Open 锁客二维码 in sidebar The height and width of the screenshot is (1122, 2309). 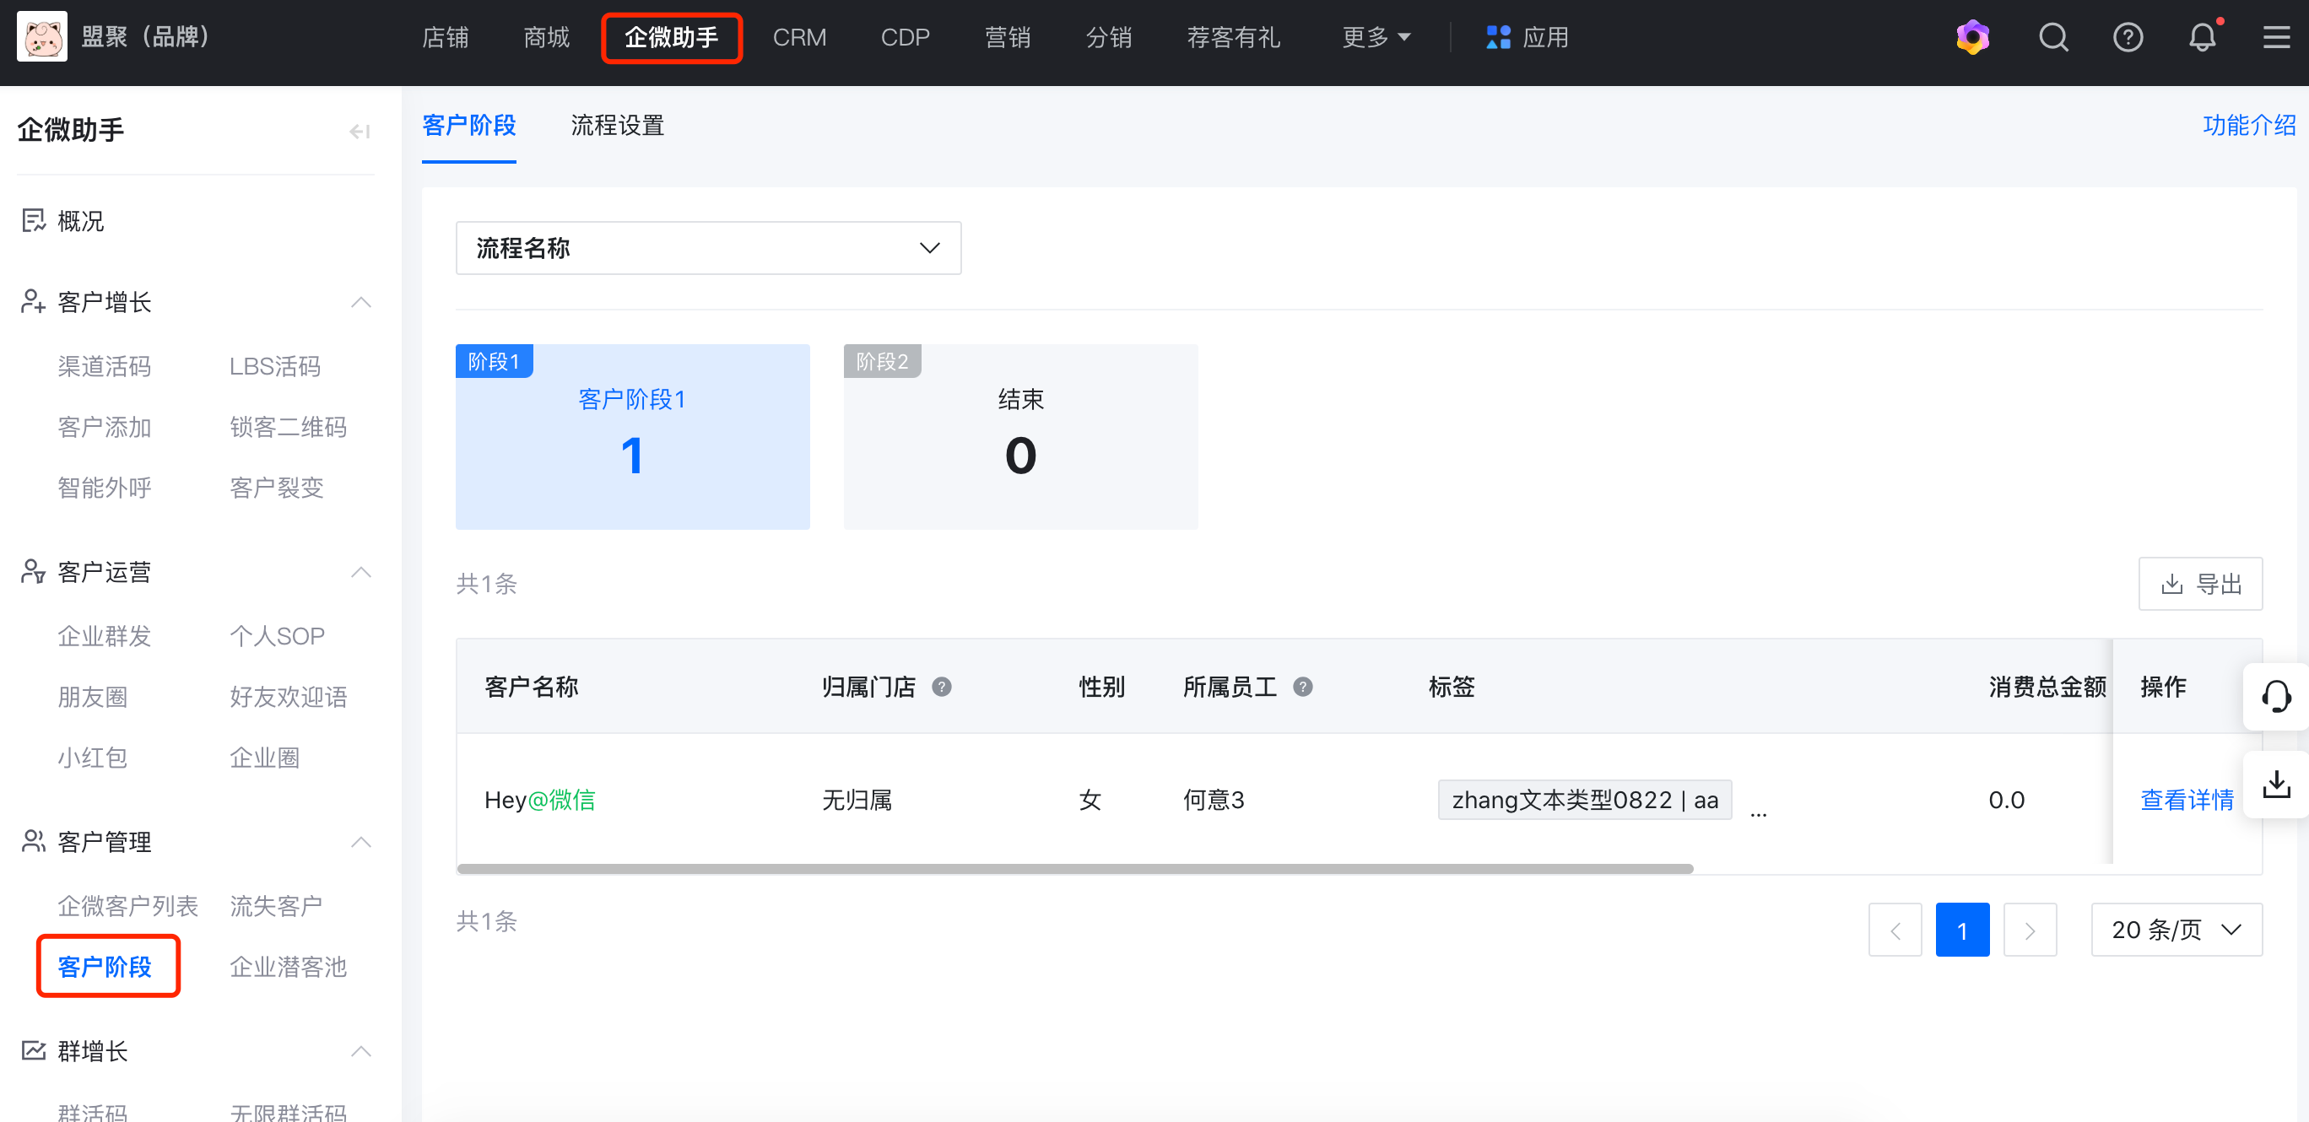click(x=289, y=427)
